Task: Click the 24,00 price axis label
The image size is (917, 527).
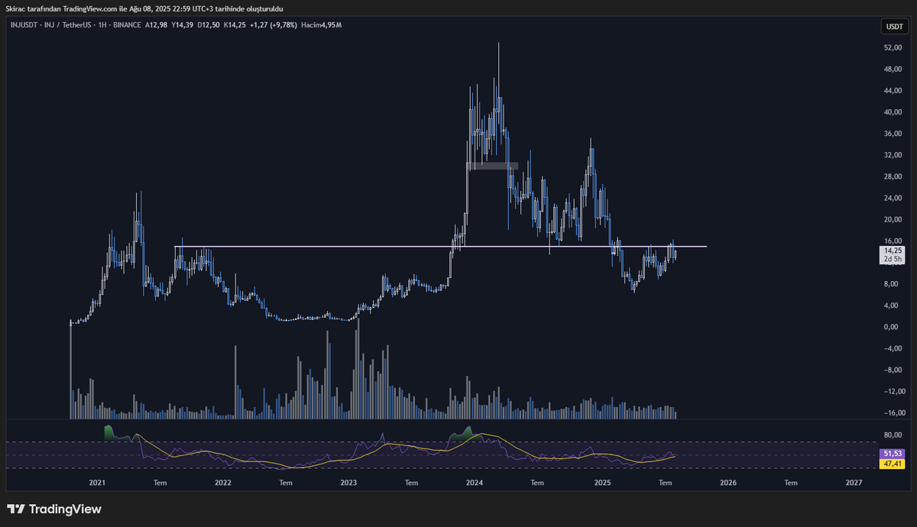Action: click(893, 198)
